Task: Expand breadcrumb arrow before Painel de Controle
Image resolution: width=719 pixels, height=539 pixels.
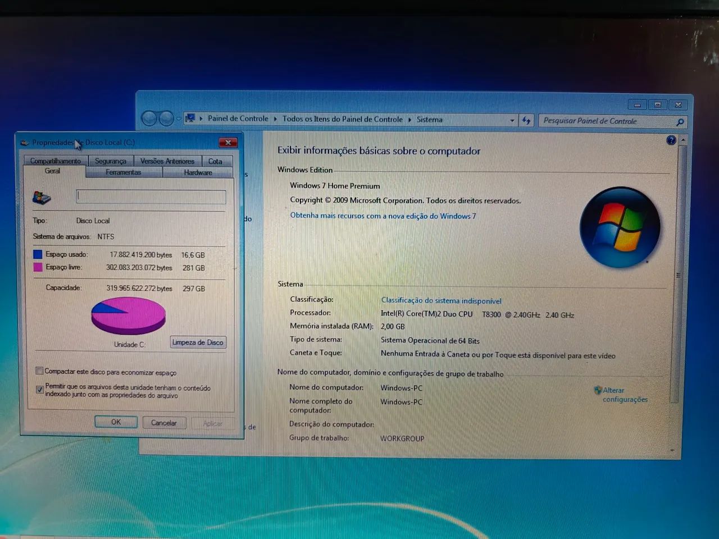Action: [201, 118]
